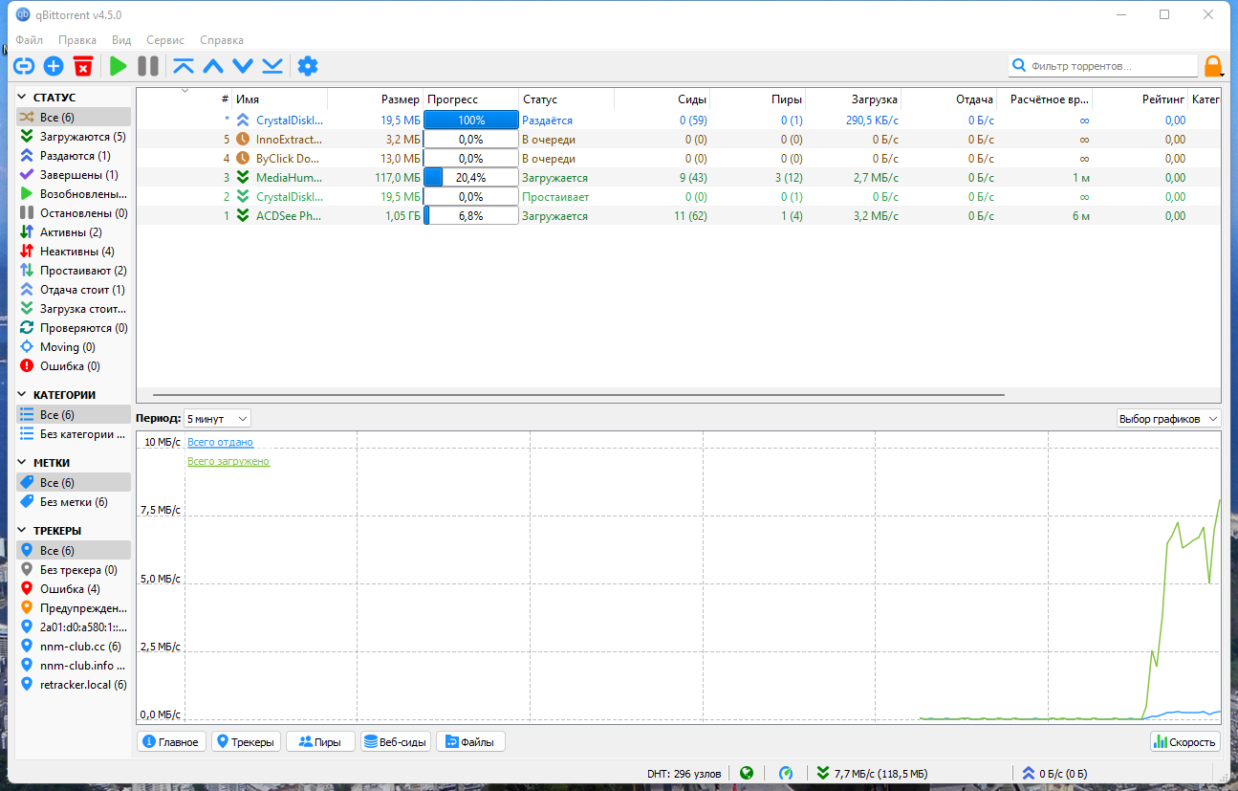Click the add torrent link icon

(24, 66)
